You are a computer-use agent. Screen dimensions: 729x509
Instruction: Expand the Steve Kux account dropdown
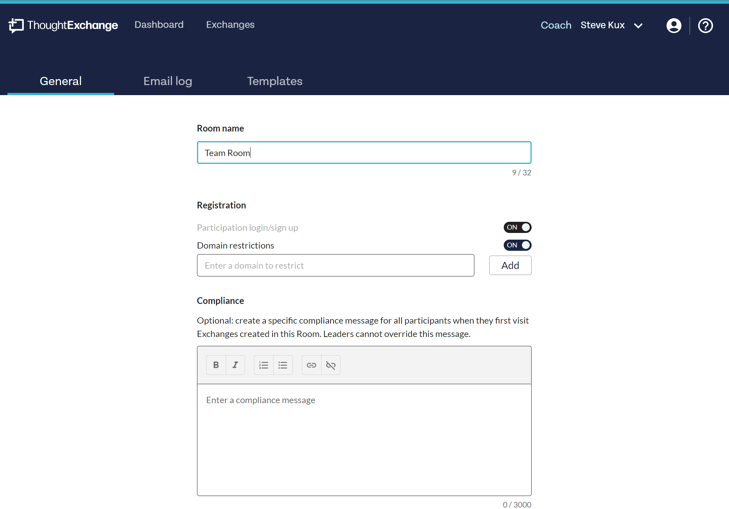(638, 26)
